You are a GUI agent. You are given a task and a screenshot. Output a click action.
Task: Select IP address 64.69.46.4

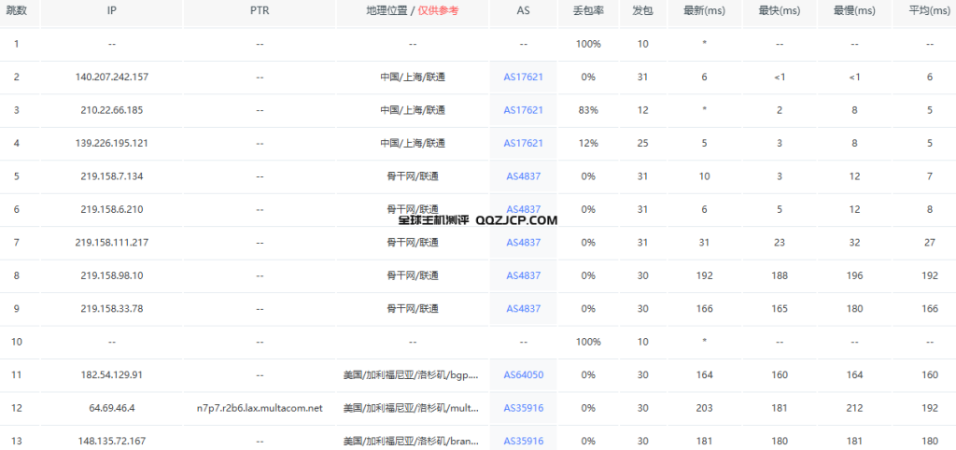[112, 408]
